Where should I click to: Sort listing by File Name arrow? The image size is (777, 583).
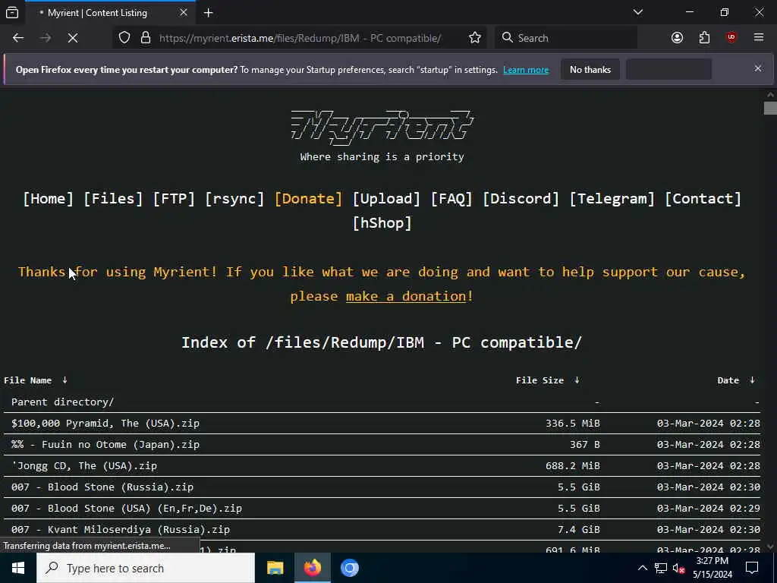(x=64, y=380)
